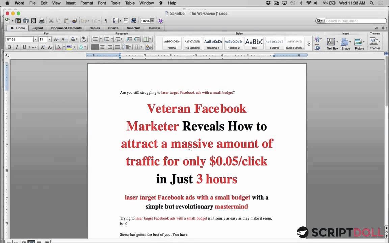Select Align Text Left
389x243 pixels.
(95, 47)
